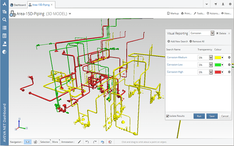Open the More dropdown in bottom toolbar

(x=55, y=142)
